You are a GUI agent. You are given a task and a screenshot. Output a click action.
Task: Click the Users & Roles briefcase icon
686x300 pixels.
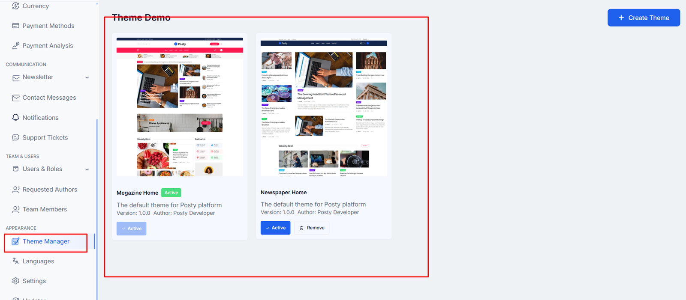(x=16, y=169)
